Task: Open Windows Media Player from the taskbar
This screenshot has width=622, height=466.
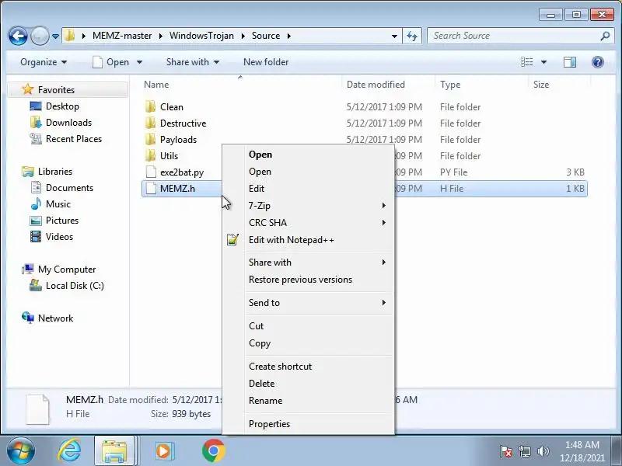Action: (x=163, y=451)
